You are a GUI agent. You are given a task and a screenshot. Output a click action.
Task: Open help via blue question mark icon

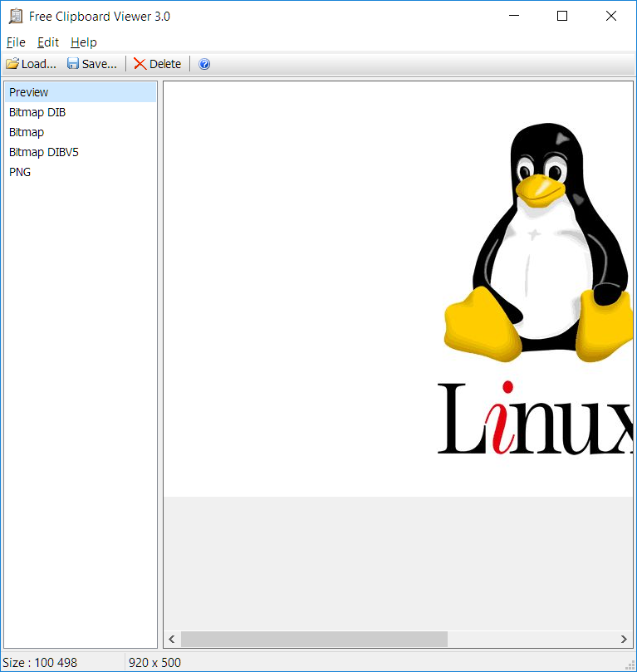[x=204, y=64]
